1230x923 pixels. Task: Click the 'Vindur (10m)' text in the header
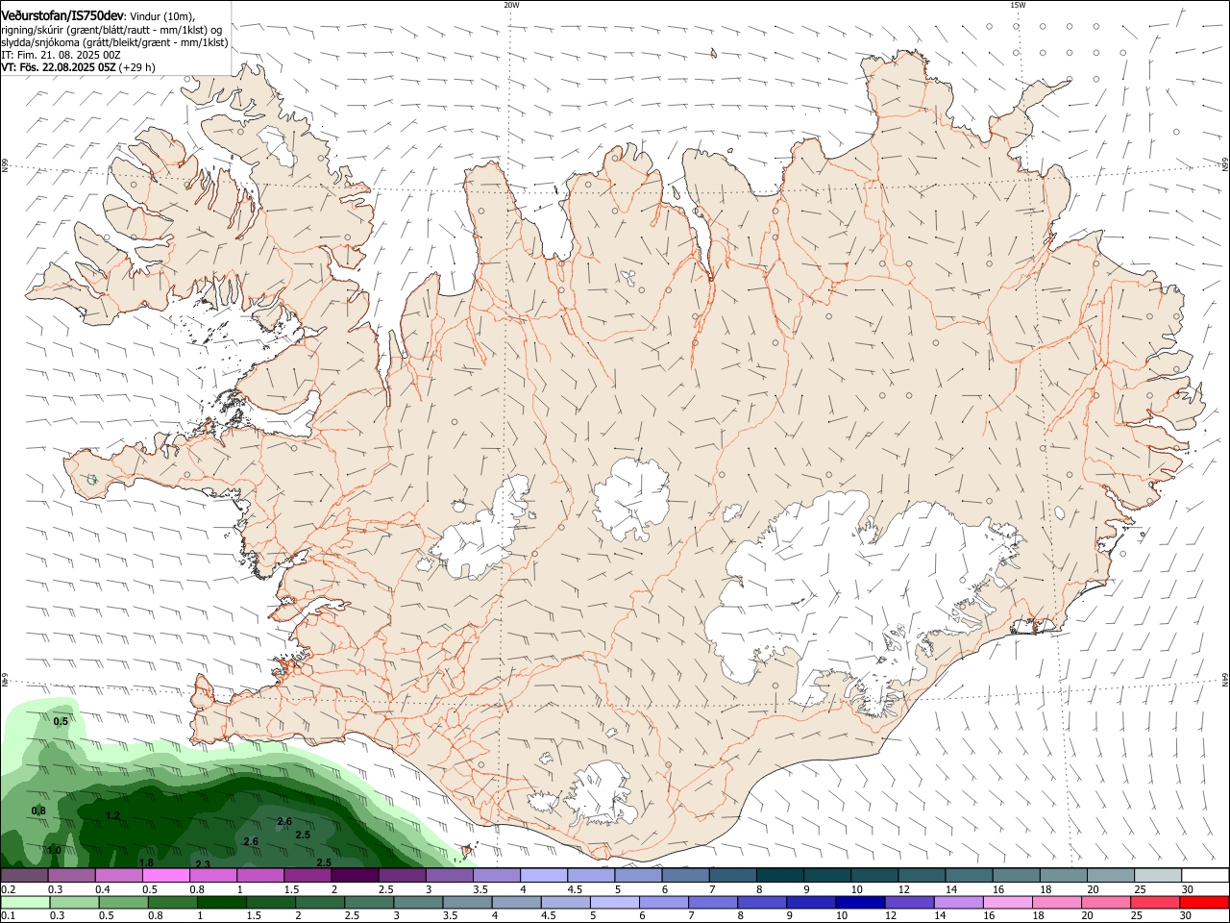click(x=161, y=16)
